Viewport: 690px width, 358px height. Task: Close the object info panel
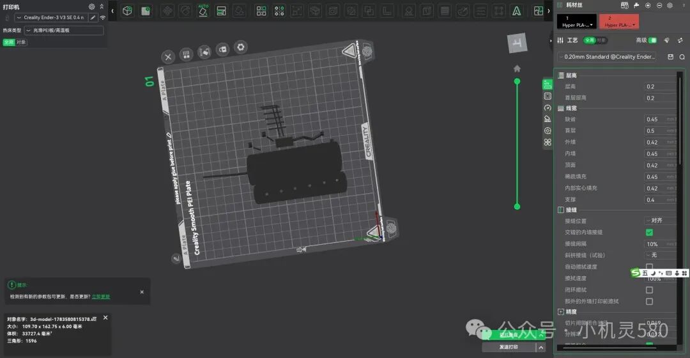(105, 318)
